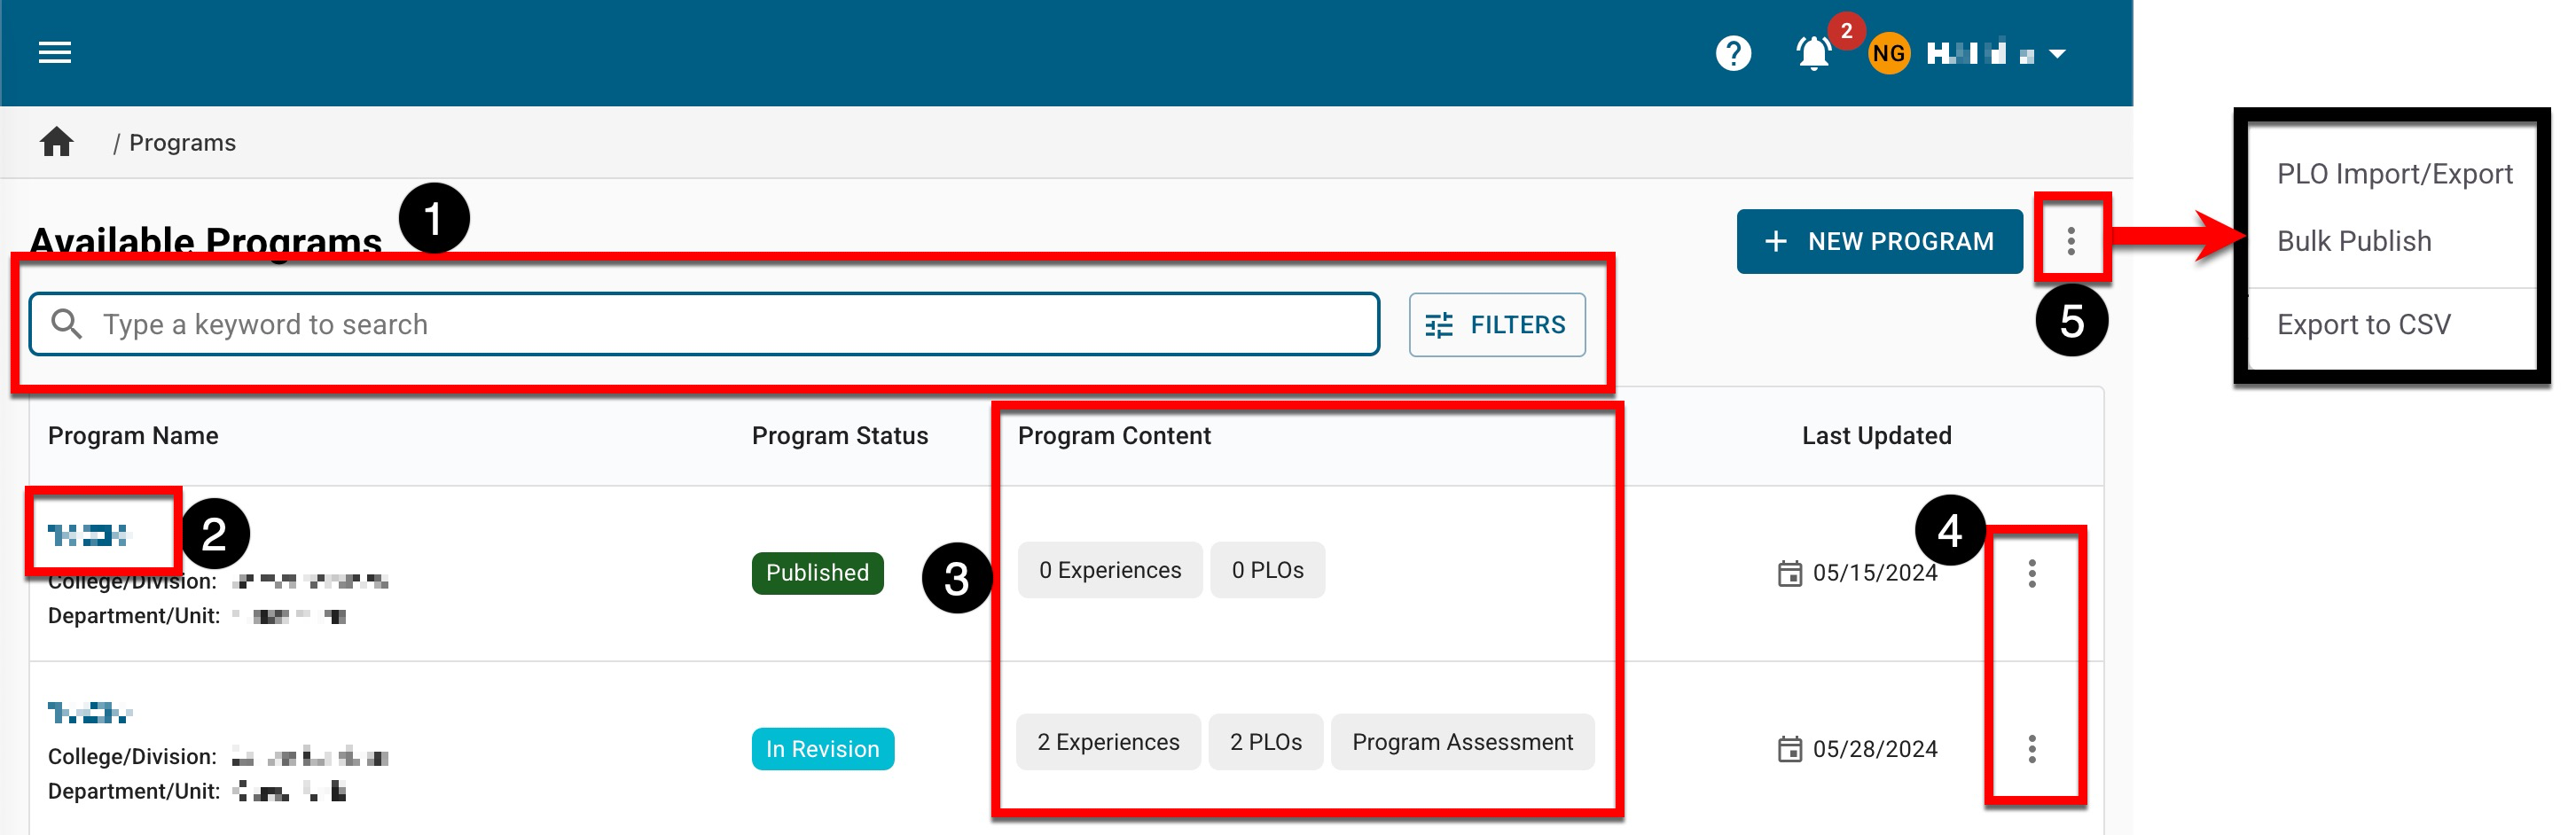Open row options for the In Revision program
2568x835 pixels.
point(2032,749)
